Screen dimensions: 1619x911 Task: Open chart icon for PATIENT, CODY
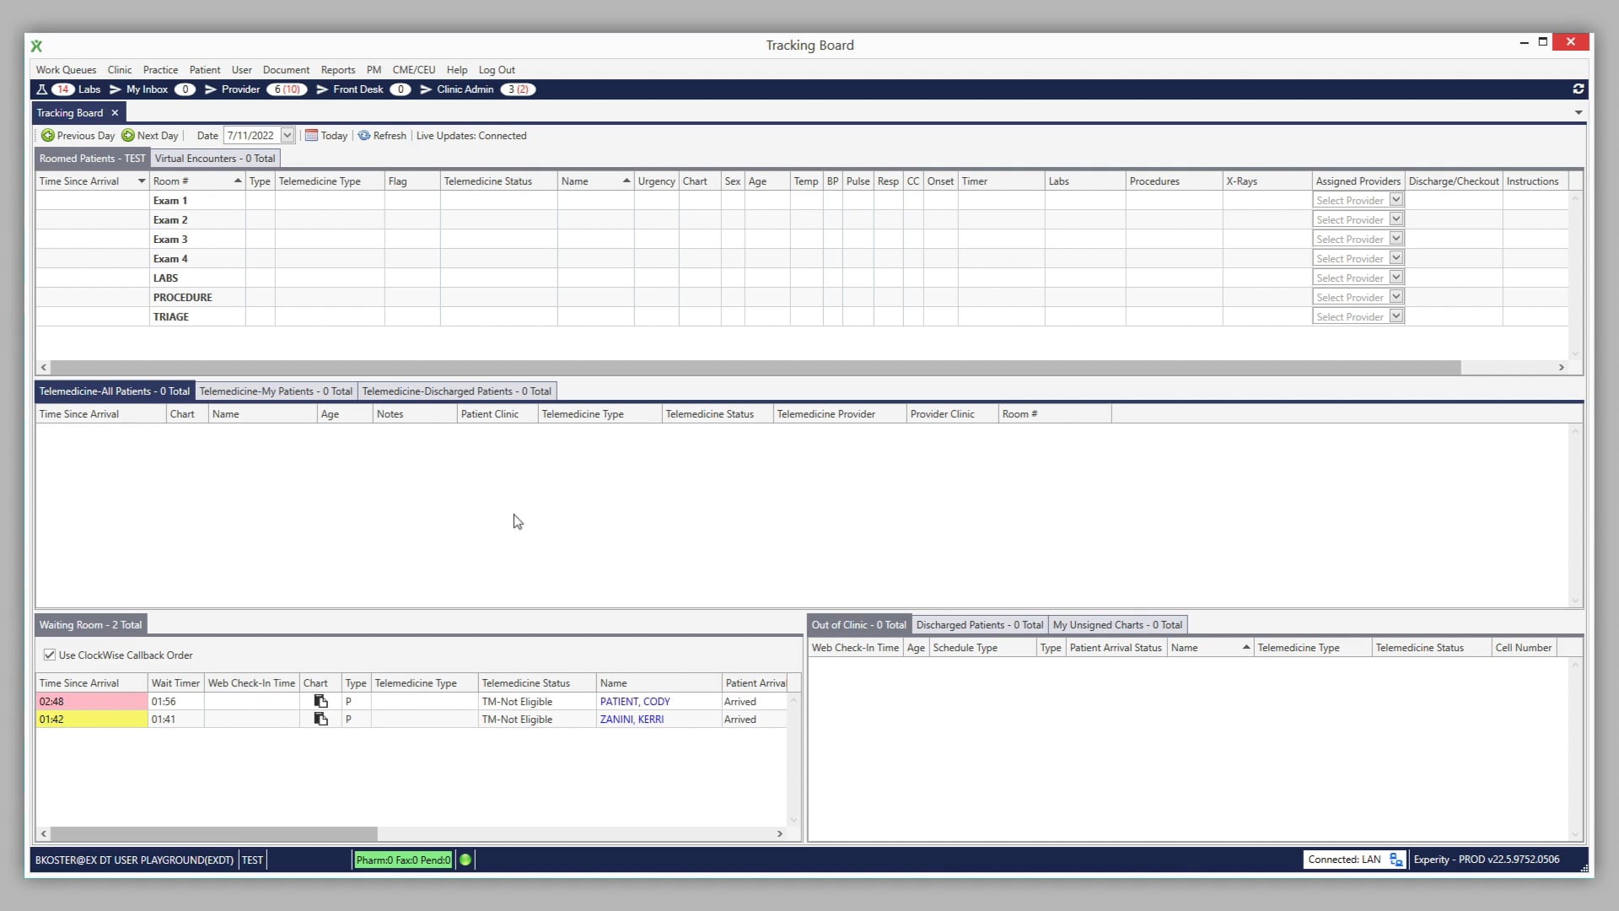tap(321, 701)
